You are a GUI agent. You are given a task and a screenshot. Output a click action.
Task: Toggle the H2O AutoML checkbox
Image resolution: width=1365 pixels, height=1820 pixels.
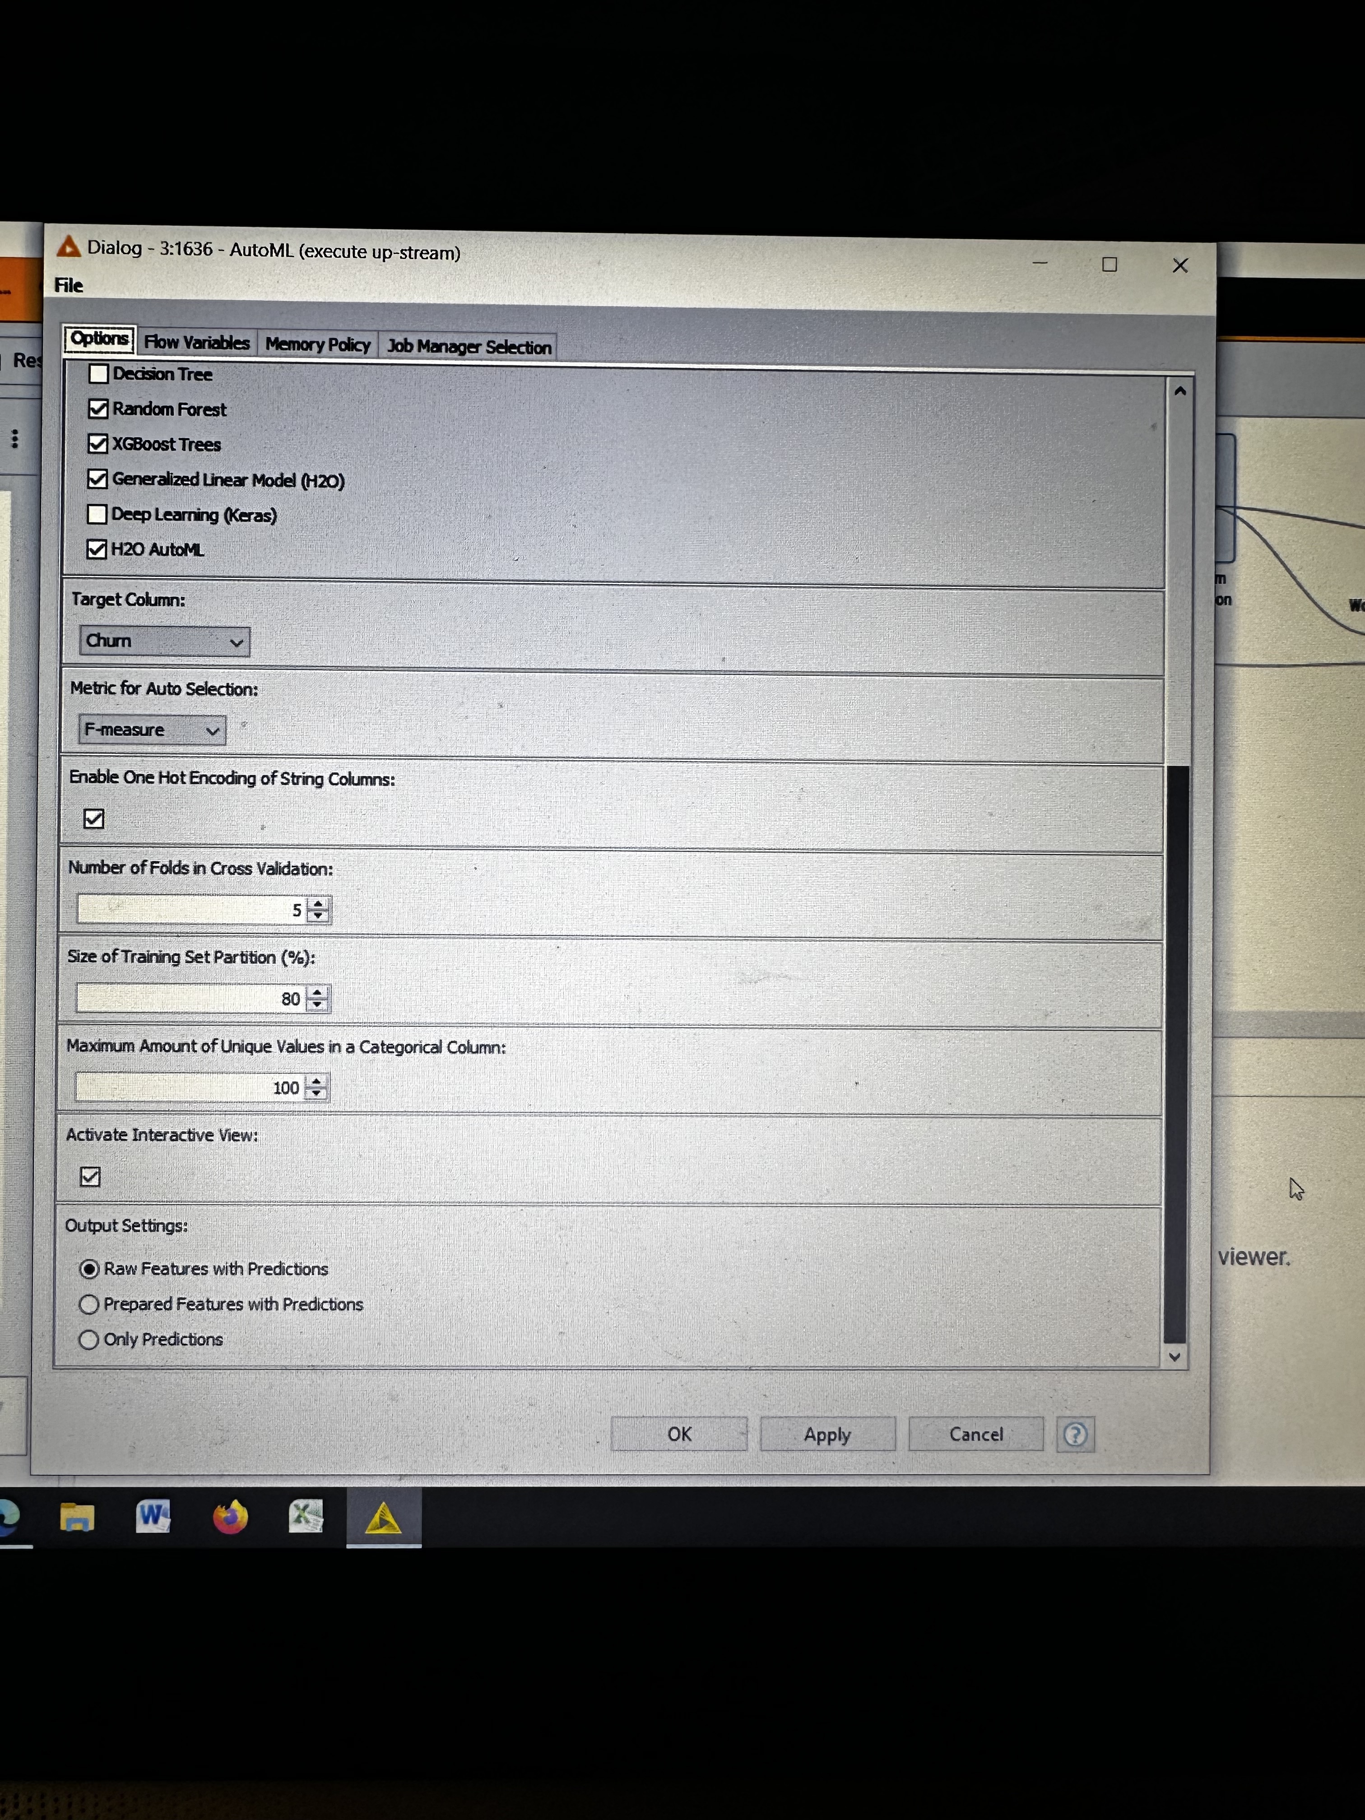(96, 549)
